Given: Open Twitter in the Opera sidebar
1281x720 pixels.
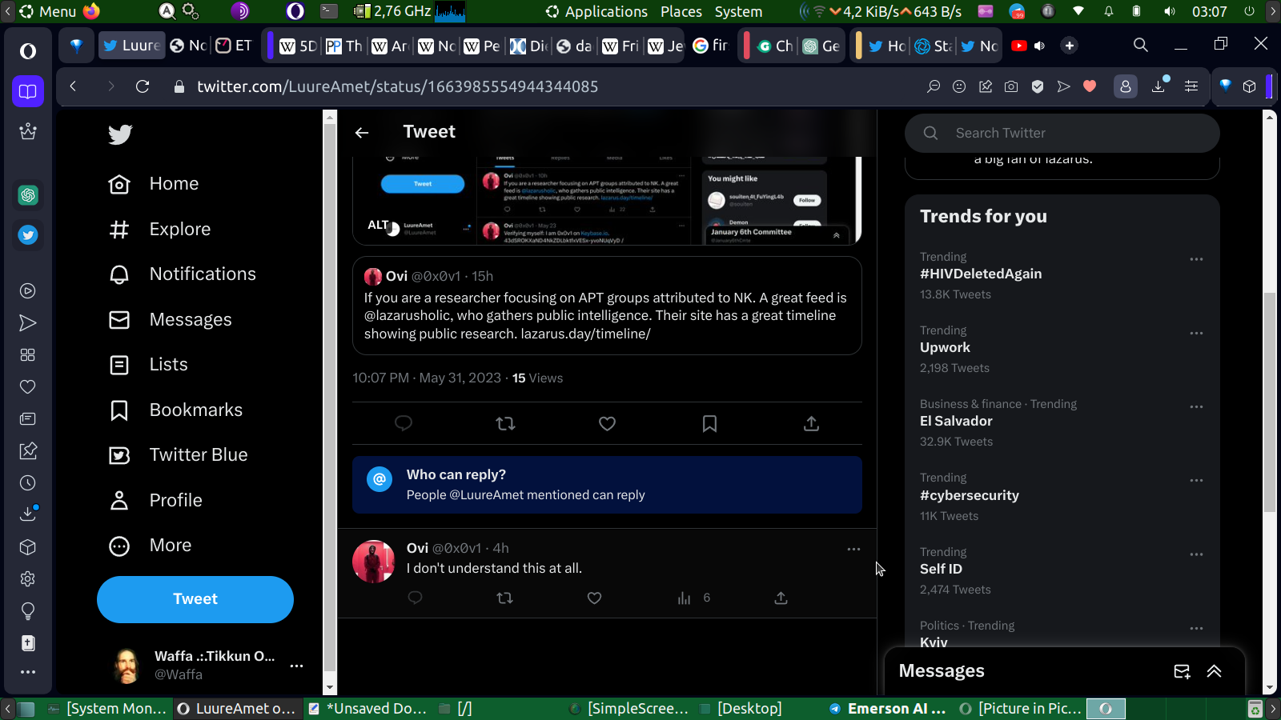Looking at the screenshot, I should tap(28, 235).
